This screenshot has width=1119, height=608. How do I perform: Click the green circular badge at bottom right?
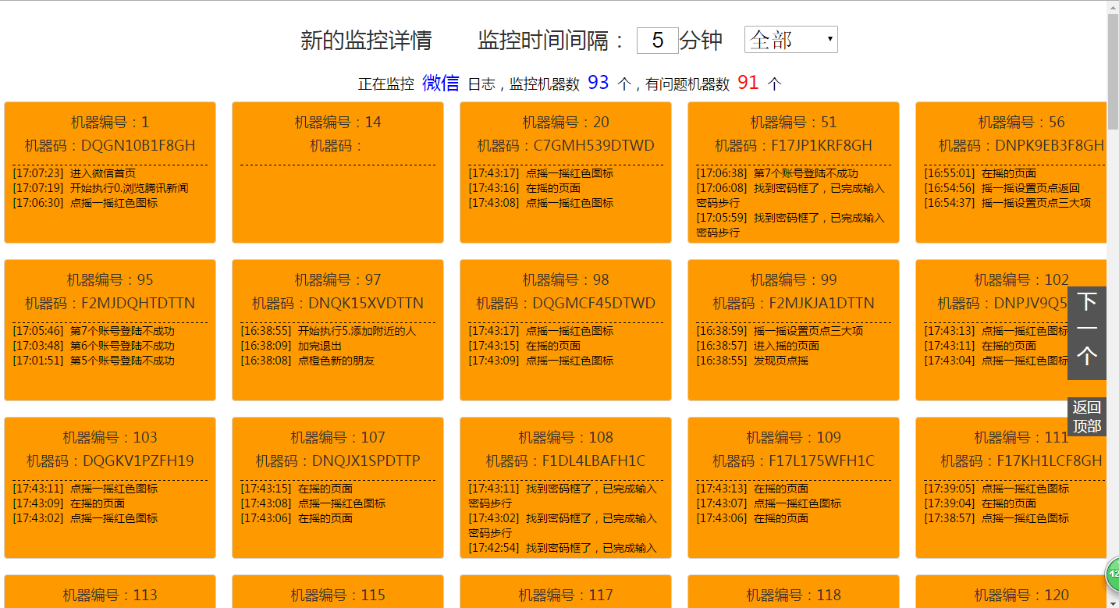pos(1114,574)
